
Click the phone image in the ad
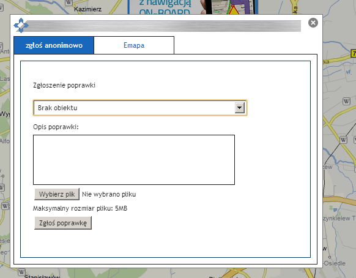(x=229, y=7)
